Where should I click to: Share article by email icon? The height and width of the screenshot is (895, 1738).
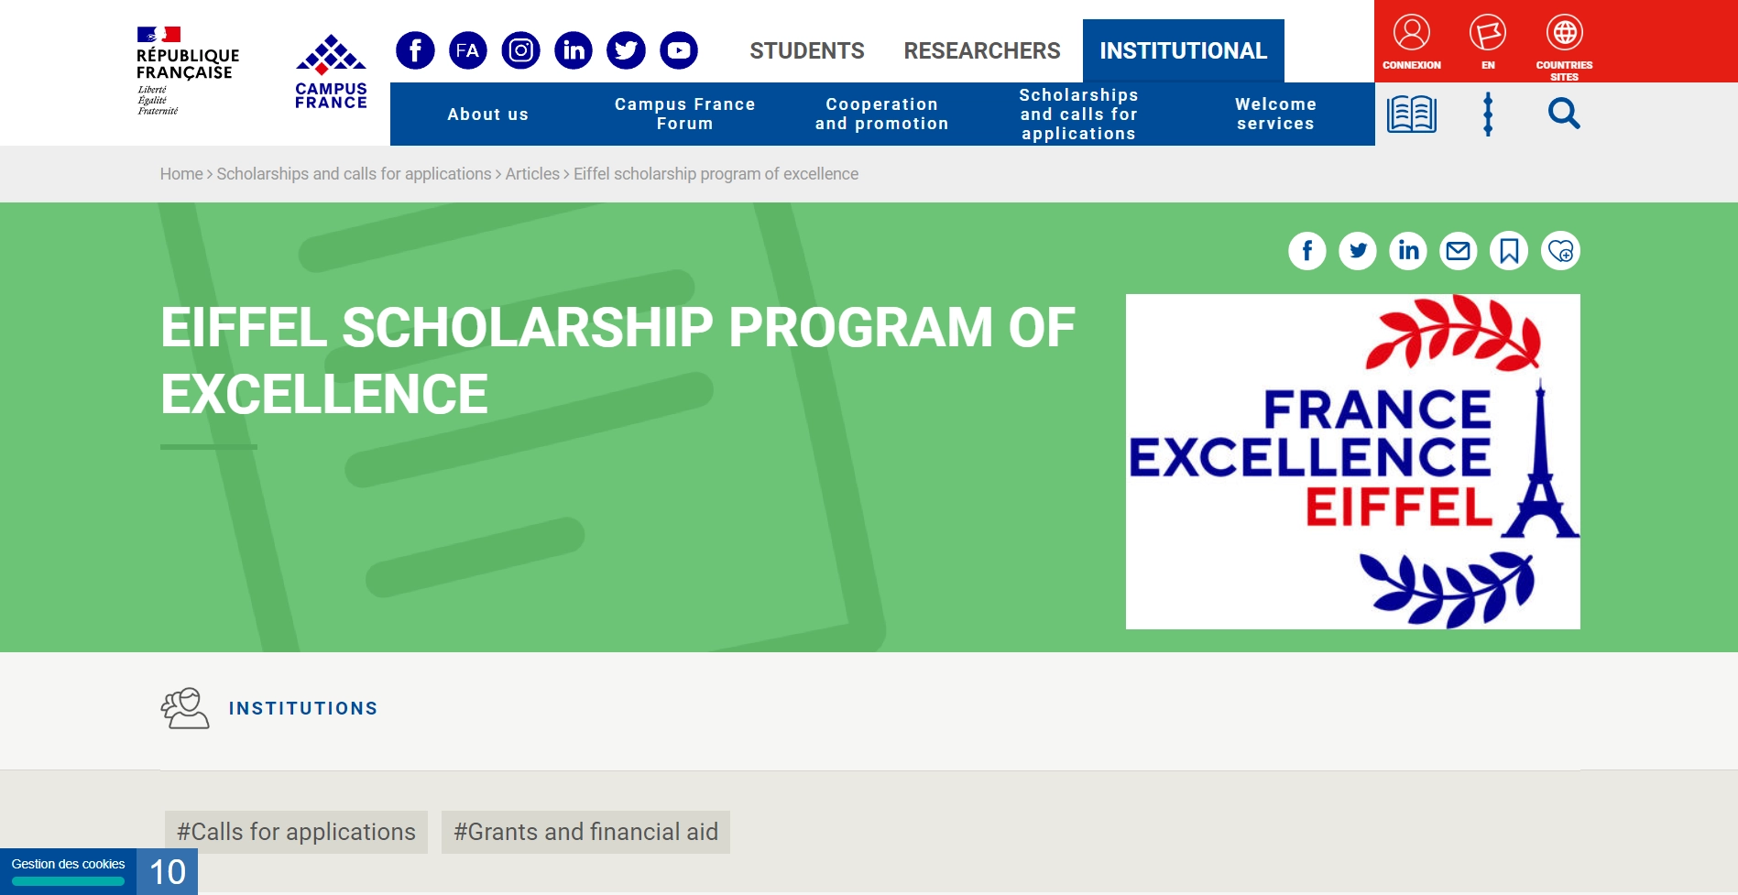click(x=1459, y=251)
